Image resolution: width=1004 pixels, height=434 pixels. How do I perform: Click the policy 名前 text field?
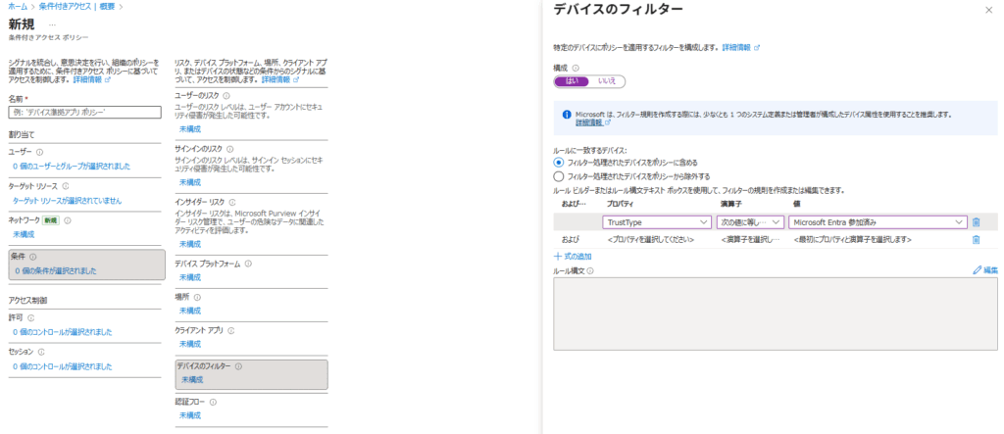83,113
